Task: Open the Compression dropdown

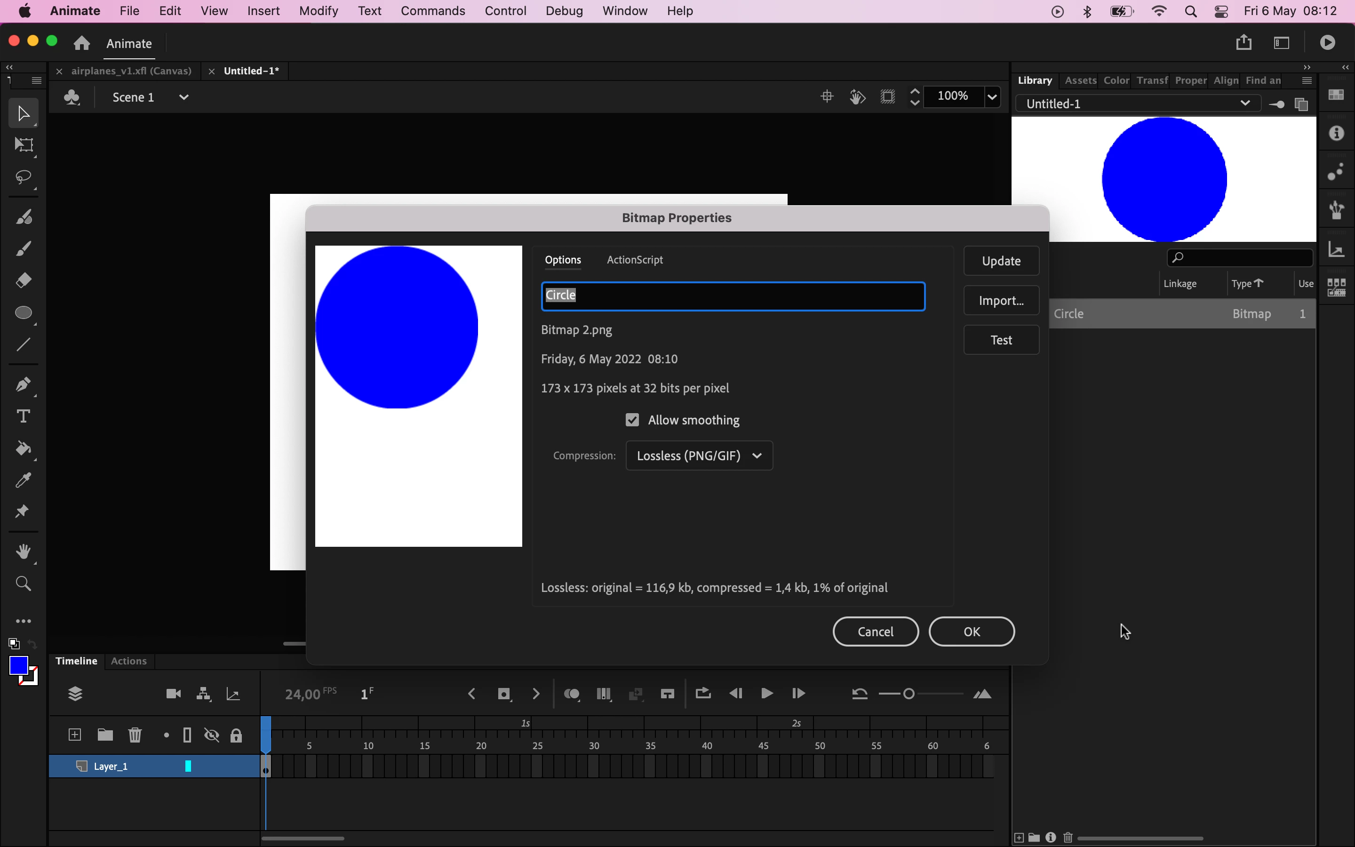Action: [699, 455]
